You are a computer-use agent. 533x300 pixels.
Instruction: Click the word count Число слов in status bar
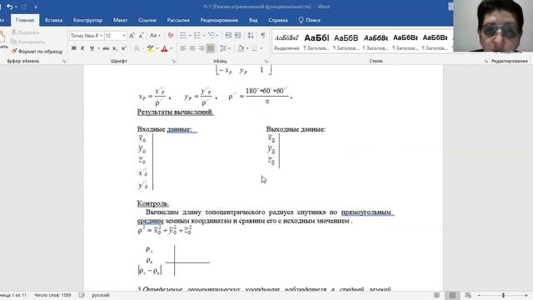(x=52, y=295)
